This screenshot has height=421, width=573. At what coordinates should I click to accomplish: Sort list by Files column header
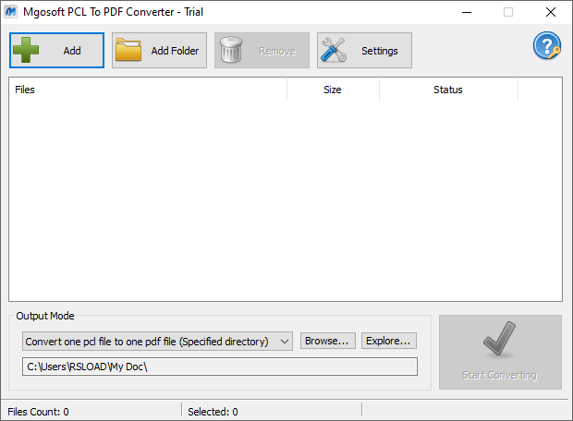(x=148, y=90)
